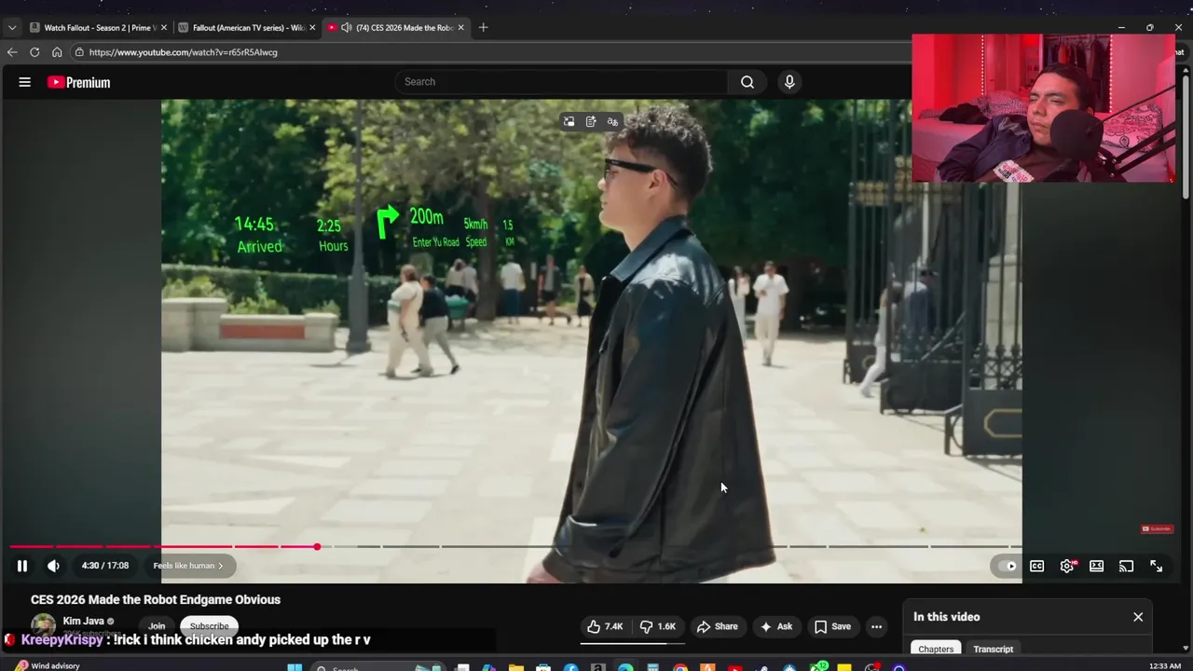Select the Transcript tab
Screen dimensions: 1193x671
click(994, 649)
